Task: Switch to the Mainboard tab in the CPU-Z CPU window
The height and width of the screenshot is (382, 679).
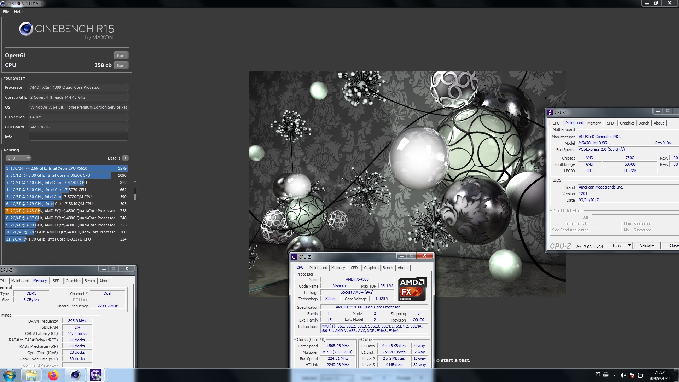Action: coord(318,268)
